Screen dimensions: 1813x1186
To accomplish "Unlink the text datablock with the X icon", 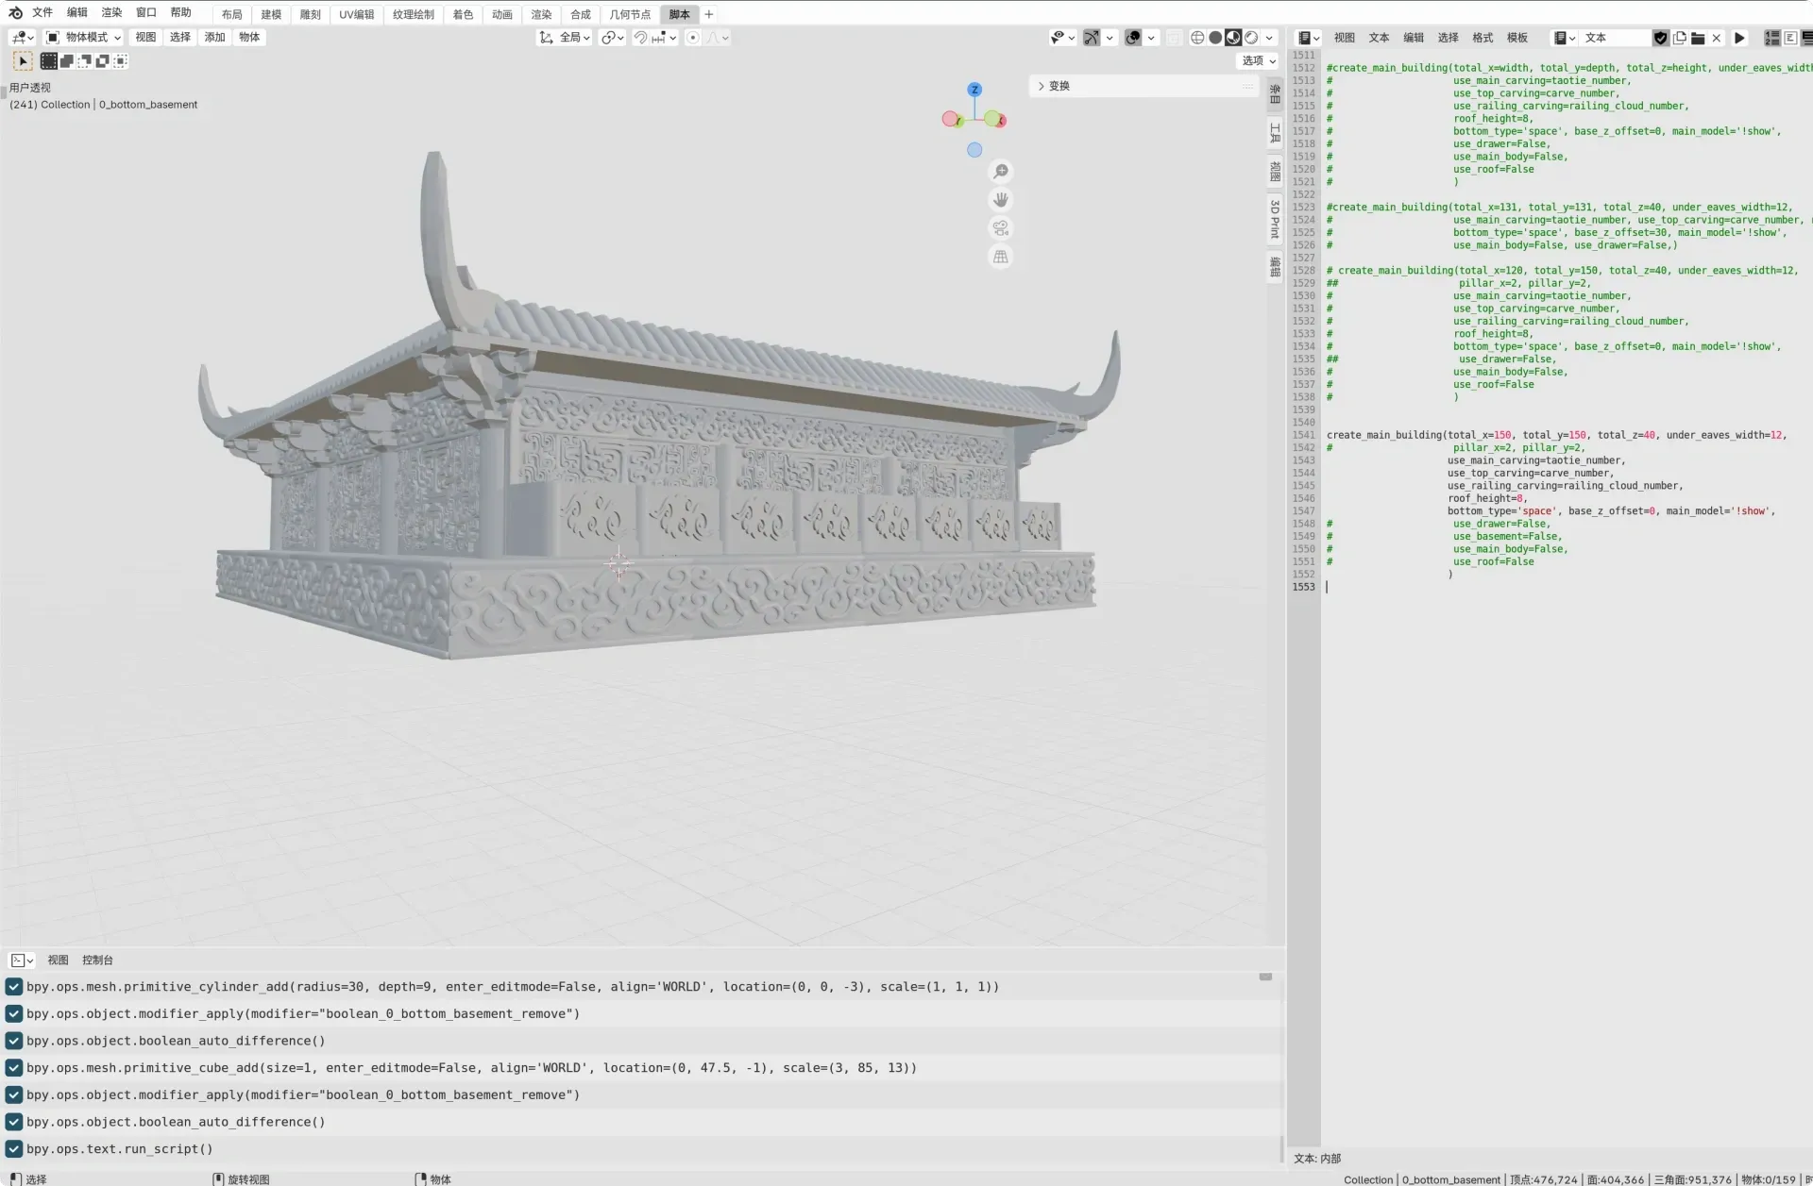I will click(x=1717, y=38).
